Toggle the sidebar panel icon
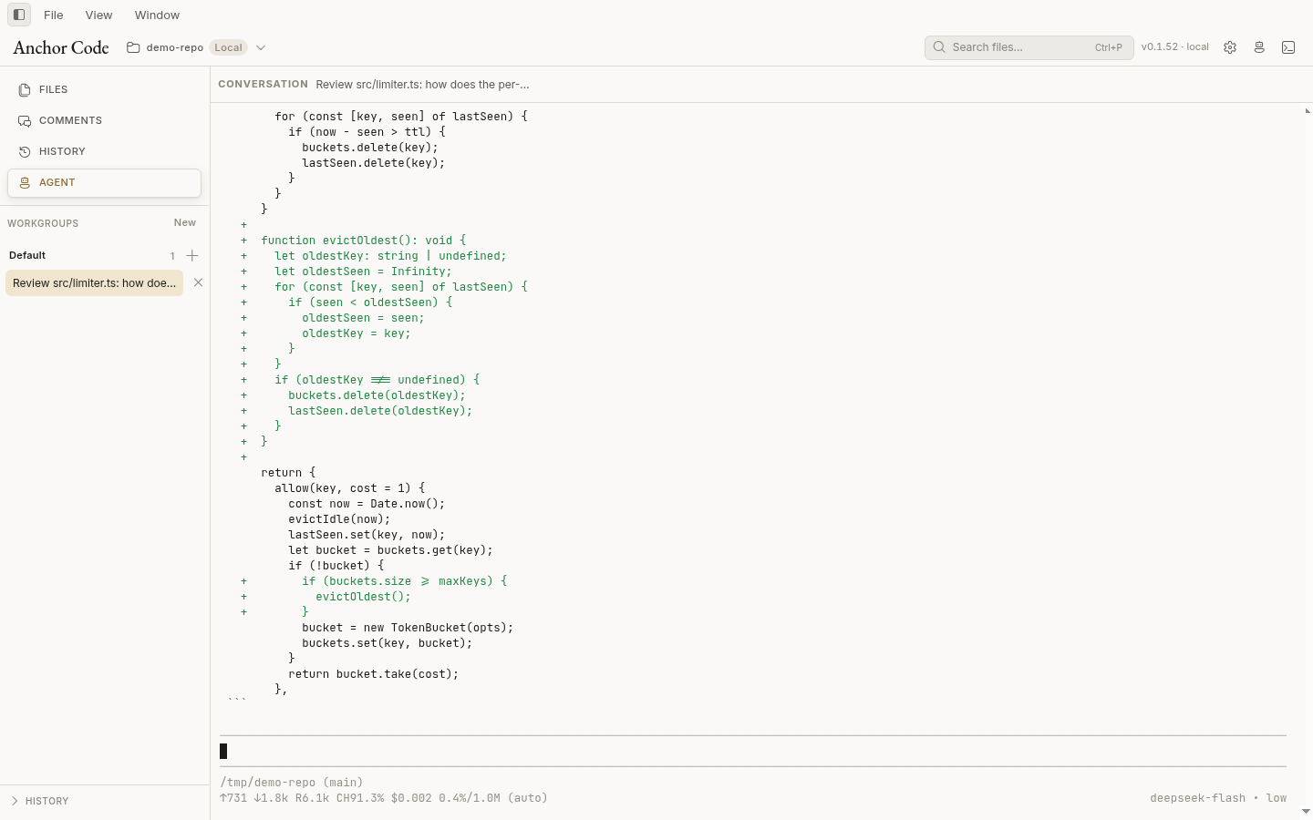The image size is (1313, 820). [19, 15]
